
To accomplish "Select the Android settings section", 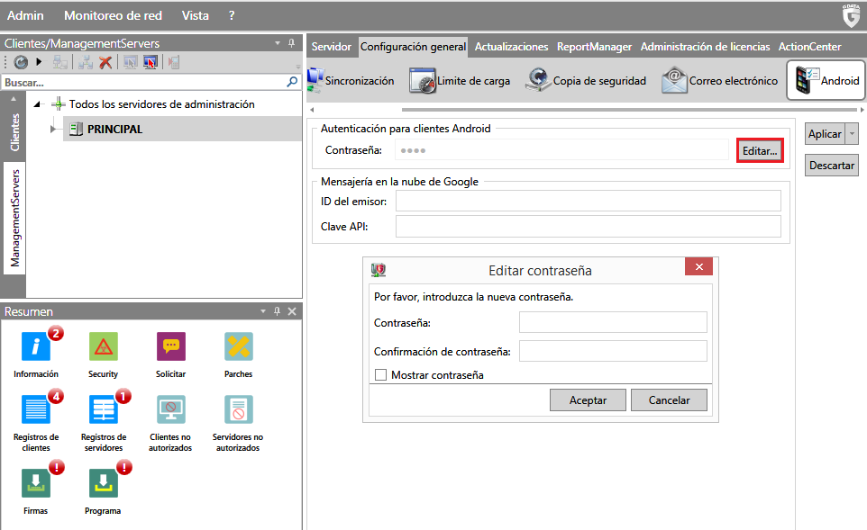I will point(826,80).
